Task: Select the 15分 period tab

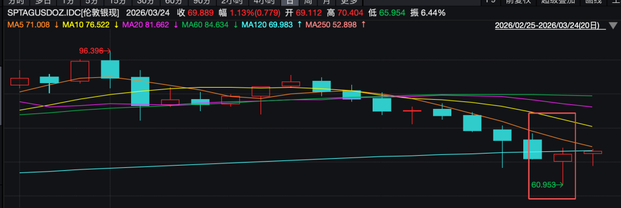Action: [x=118, y=2]
